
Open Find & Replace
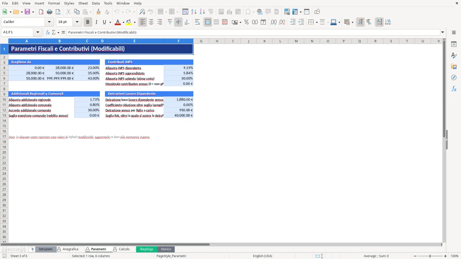point(142,12)
